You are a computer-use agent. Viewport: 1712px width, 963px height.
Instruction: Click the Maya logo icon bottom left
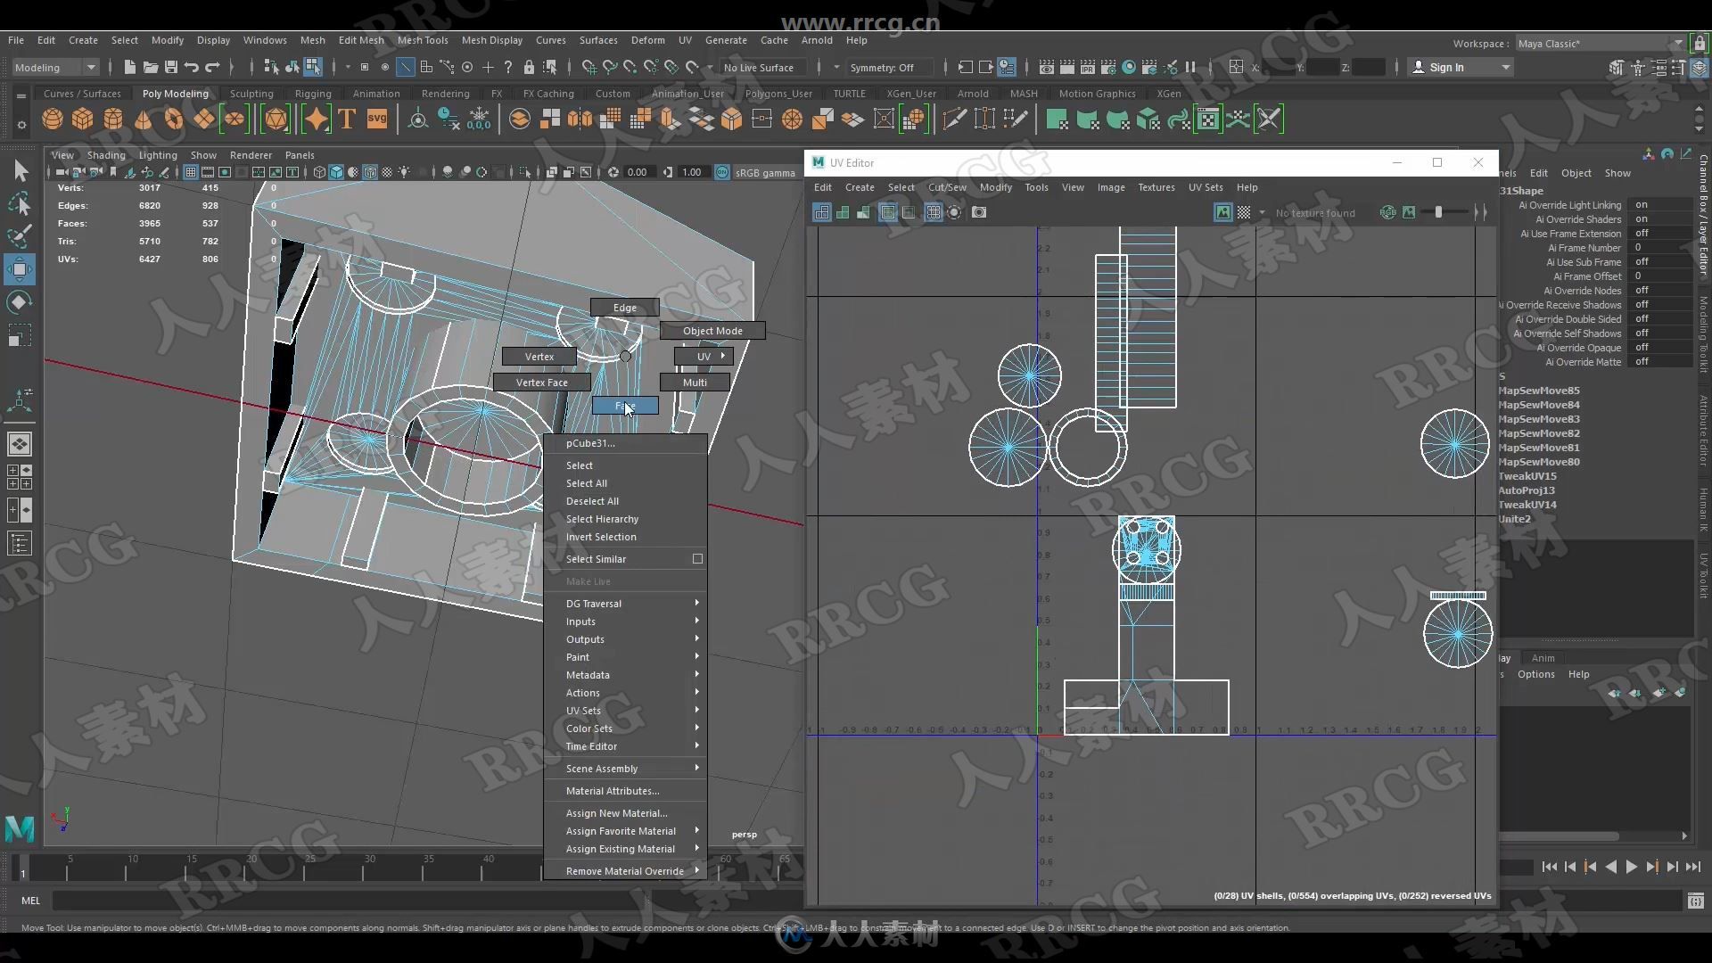(x=20, y=828)
